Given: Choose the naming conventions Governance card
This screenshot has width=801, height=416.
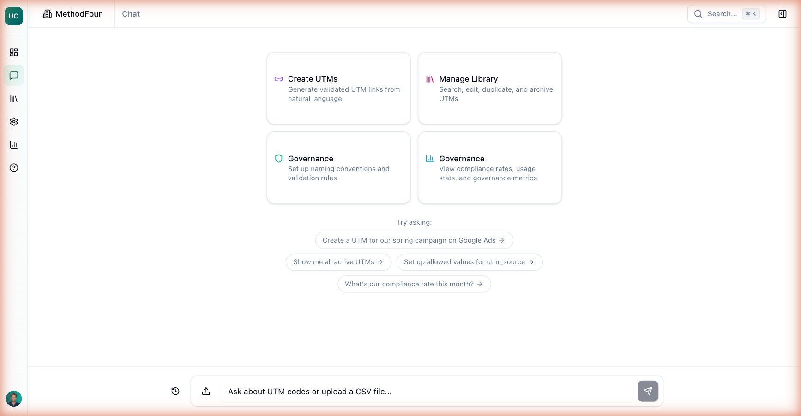Looking at the screenshot, I should [338, 168].
